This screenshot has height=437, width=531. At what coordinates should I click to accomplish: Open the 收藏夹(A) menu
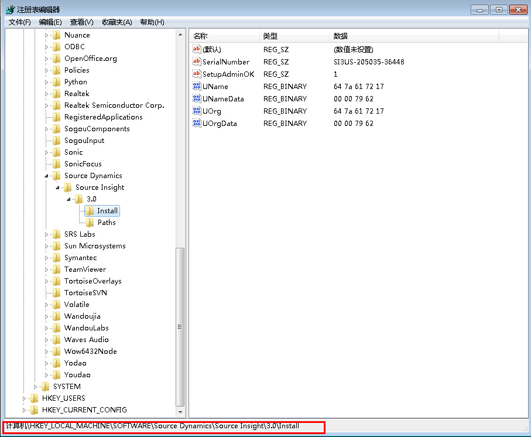tap(117, 22)
